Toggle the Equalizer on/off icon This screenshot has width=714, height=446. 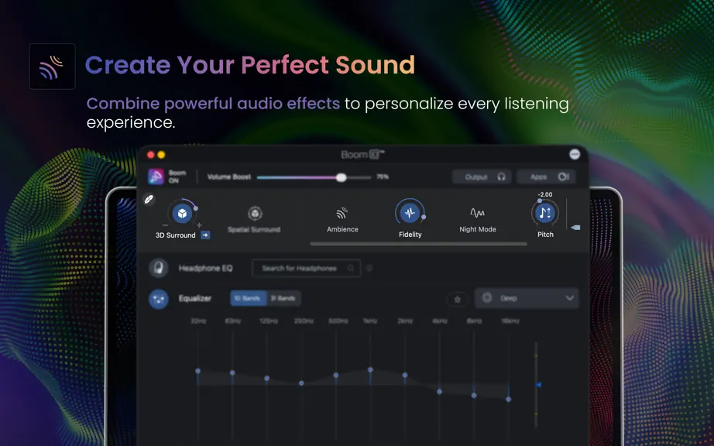(159, 299)
